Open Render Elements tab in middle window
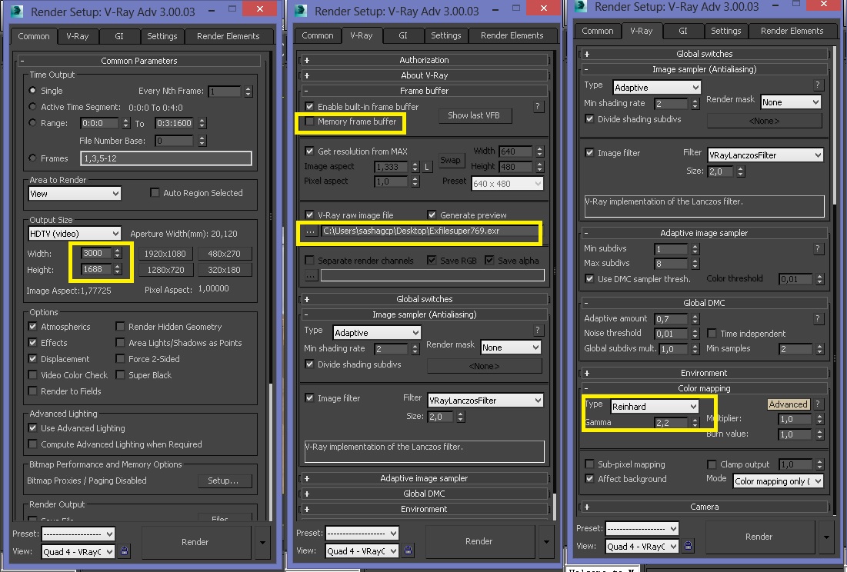The height and width of the screenshot is (572, 847). (512, 35)
